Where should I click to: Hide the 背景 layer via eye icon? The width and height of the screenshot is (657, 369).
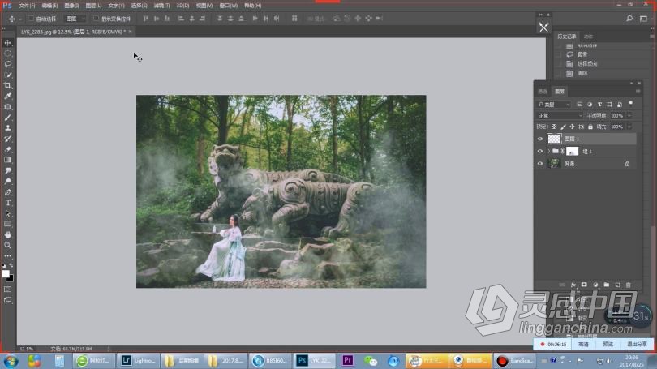click(x=540, y=164)
